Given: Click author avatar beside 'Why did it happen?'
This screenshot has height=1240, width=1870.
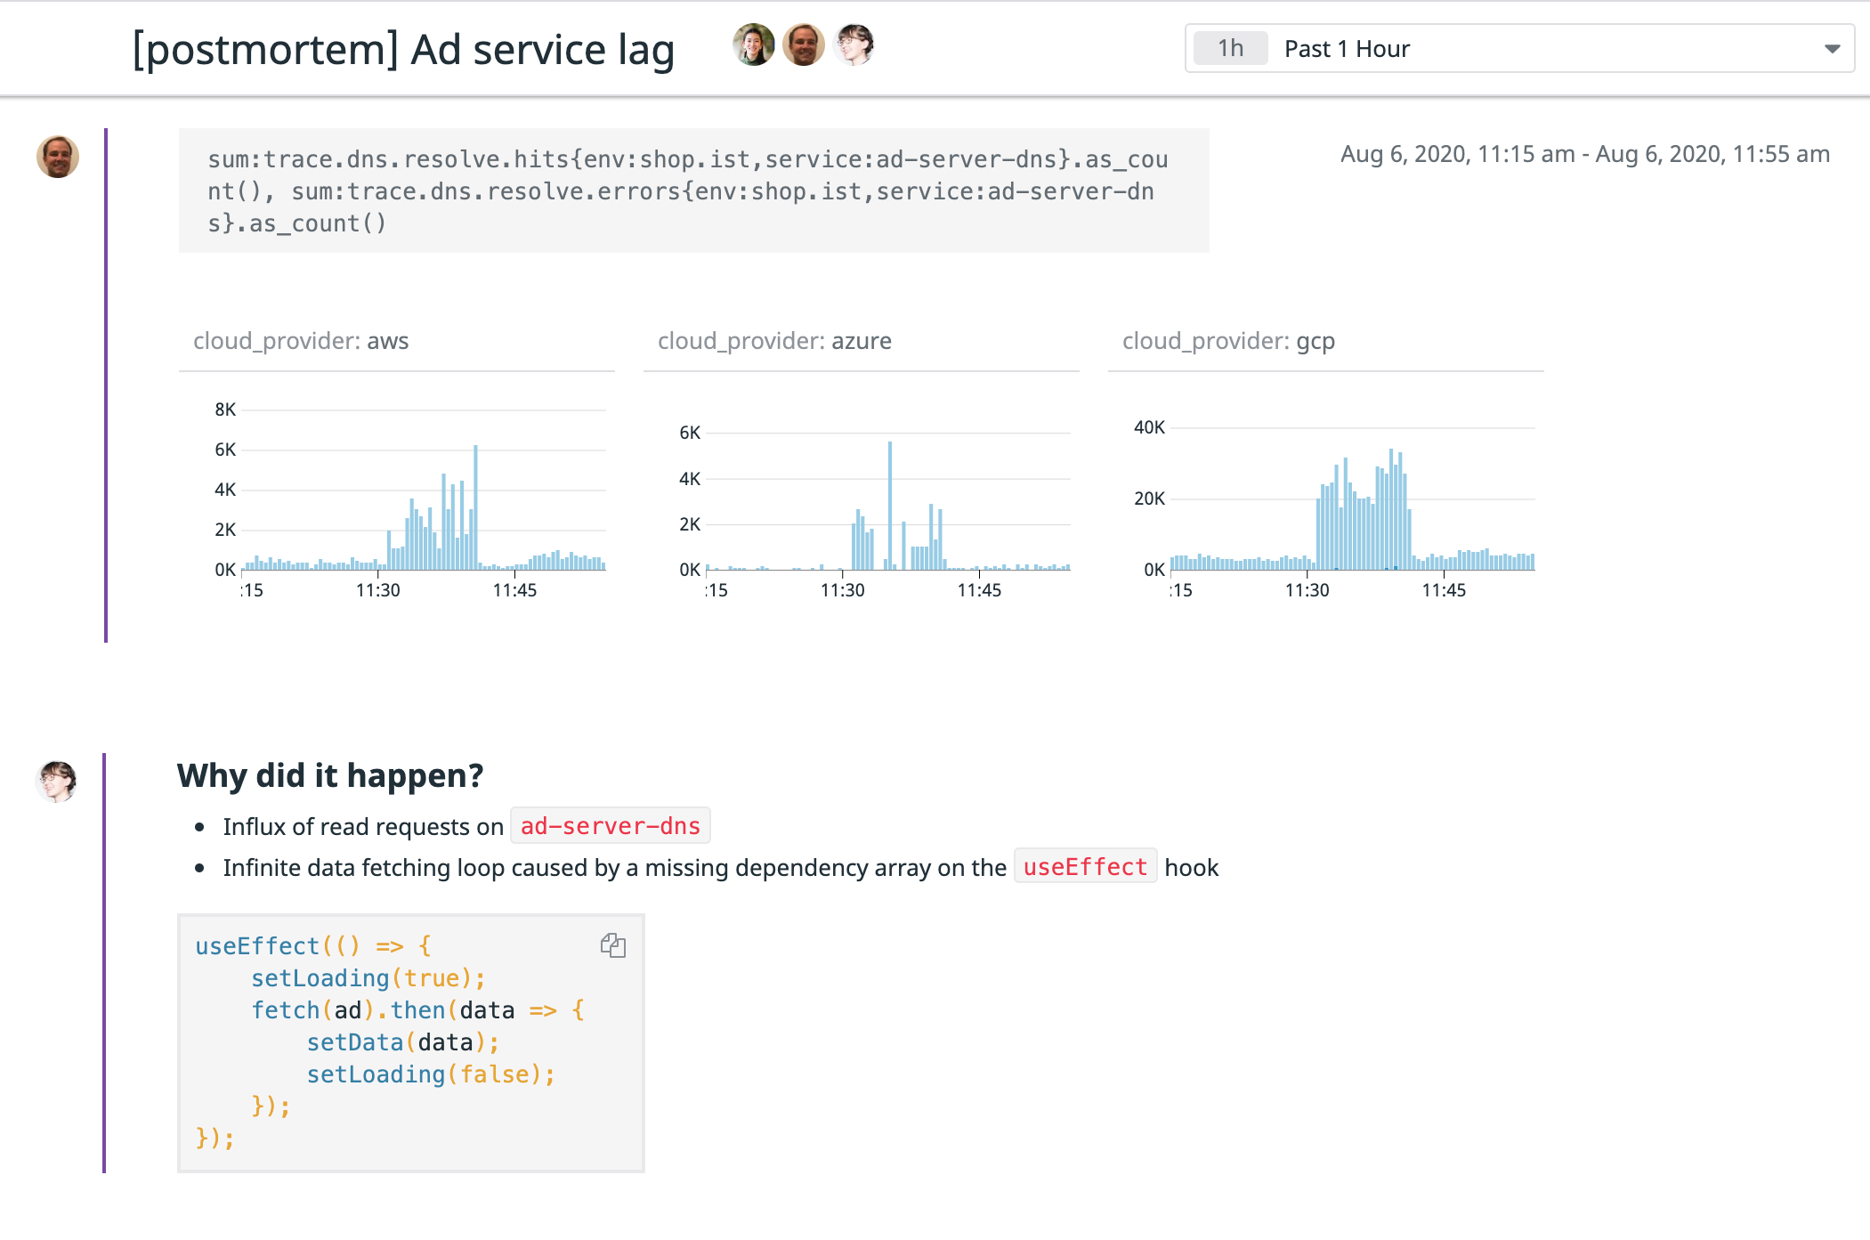Looking at the screenshot, I should pos(57,782).
